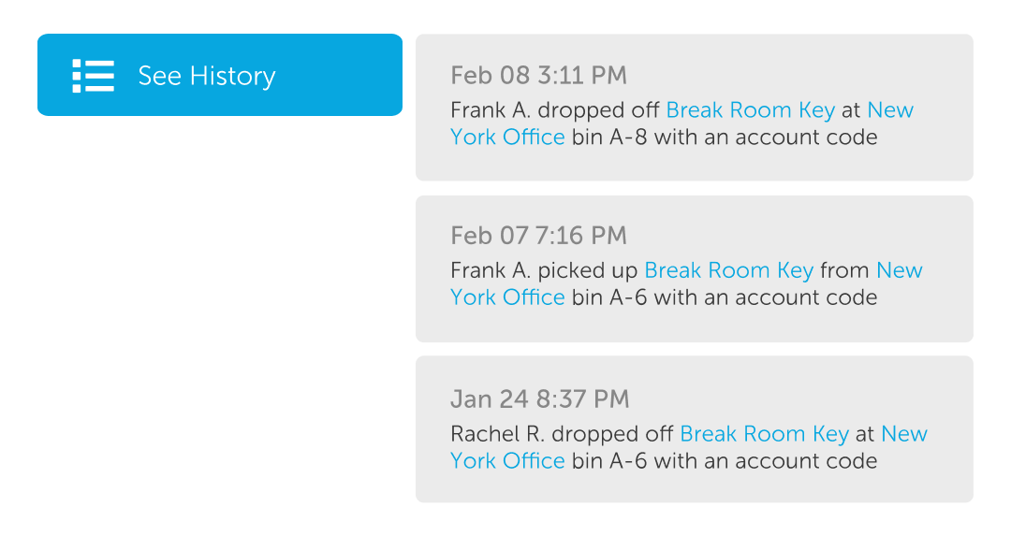
Task: Open Break Room Key link in Jan 24 entry
Action: (x=764, y=434)
